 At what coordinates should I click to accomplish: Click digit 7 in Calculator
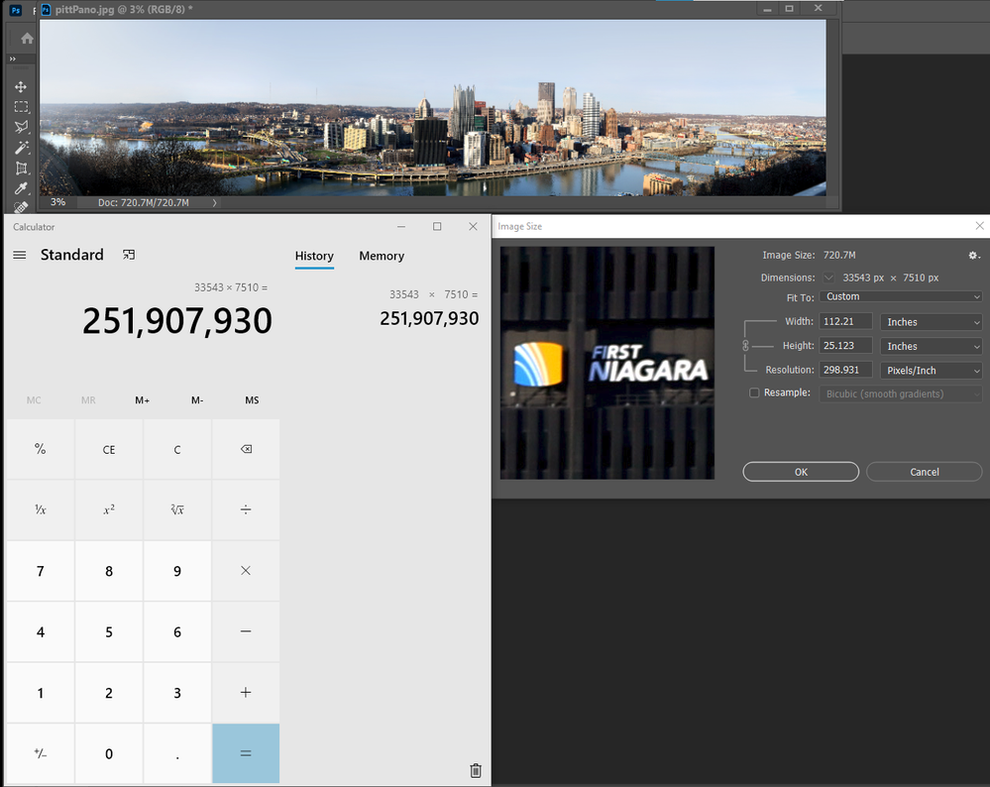(41, 570)
